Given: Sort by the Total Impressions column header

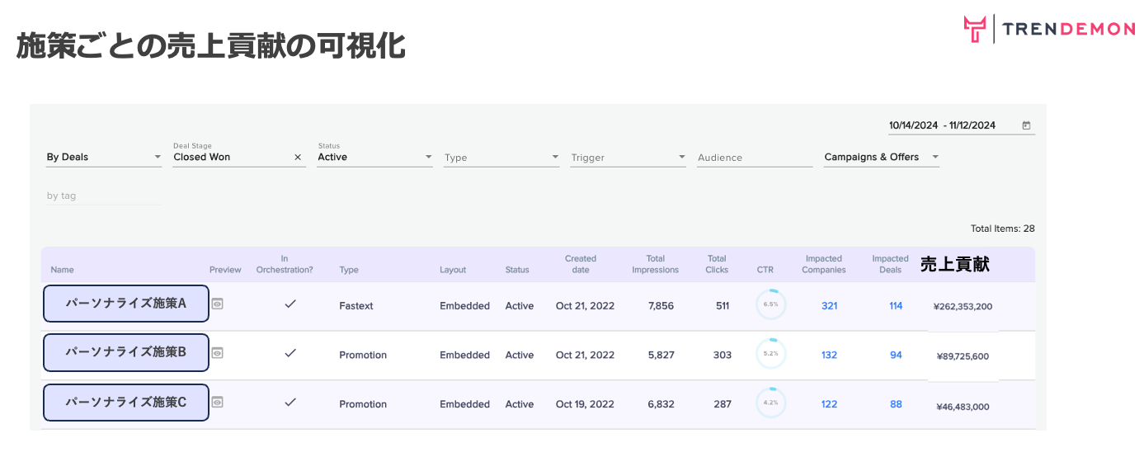Looking at the screenshot, I should pos(655,264).
